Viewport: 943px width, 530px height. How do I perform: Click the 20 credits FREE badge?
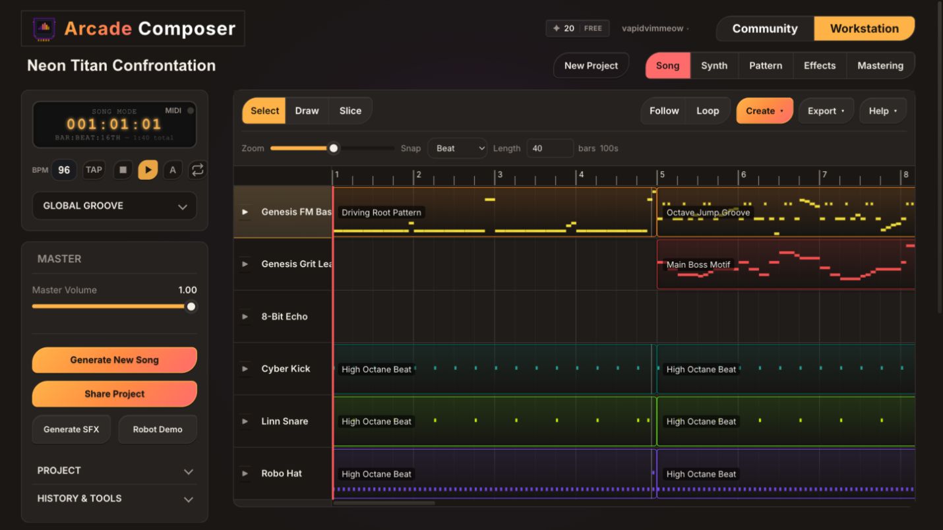pos(578,28)
